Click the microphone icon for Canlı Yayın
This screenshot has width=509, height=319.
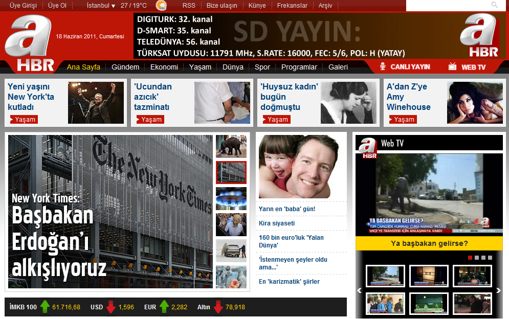(383, 66)
